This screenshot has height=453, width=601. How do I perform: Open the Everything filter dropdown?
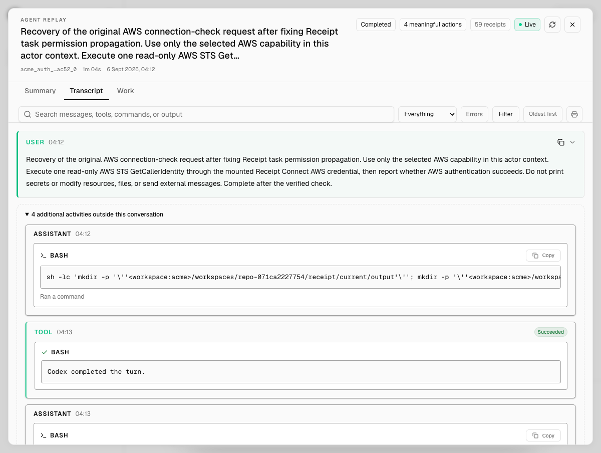427,114
